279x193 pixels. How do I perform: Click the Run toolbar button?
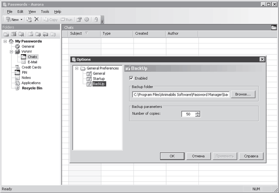pyautogui.click(x=67, y=20)
